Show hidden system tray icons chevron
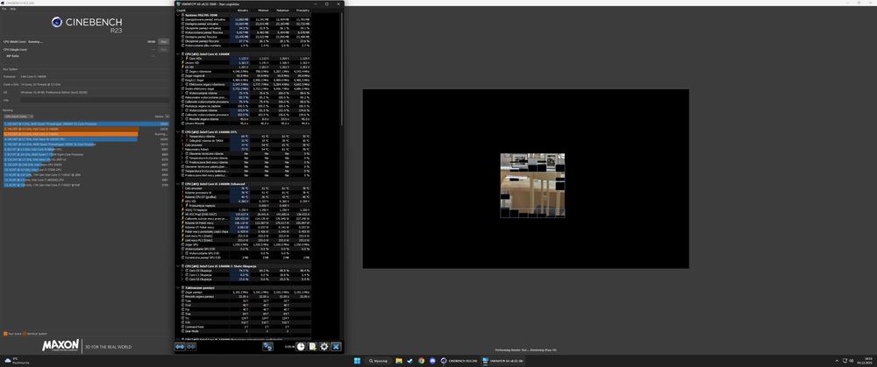 pos(837,361)
